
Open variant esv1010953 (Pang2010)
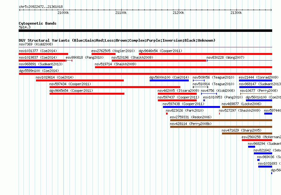tap(223, 97)
